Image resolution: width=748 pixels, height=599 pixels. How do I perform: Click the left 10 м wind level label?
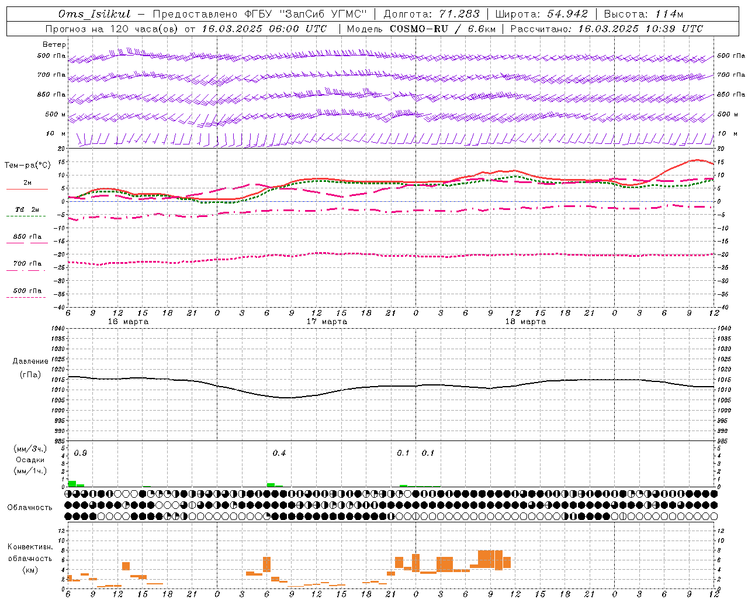pos(56,133)
